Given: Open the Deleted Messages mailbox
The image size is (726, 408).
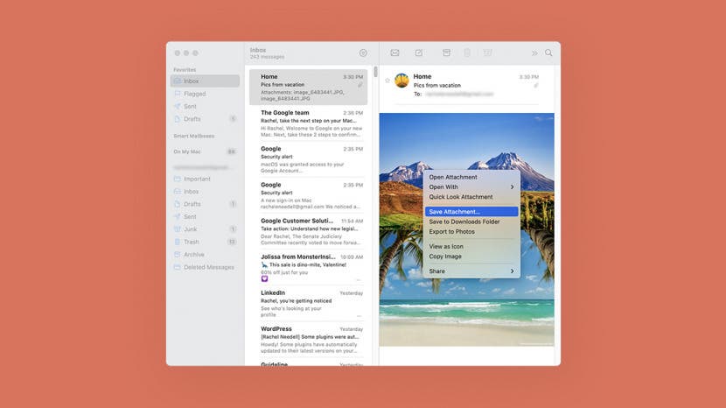Looking at the screenshot, I should click(205, 267).
